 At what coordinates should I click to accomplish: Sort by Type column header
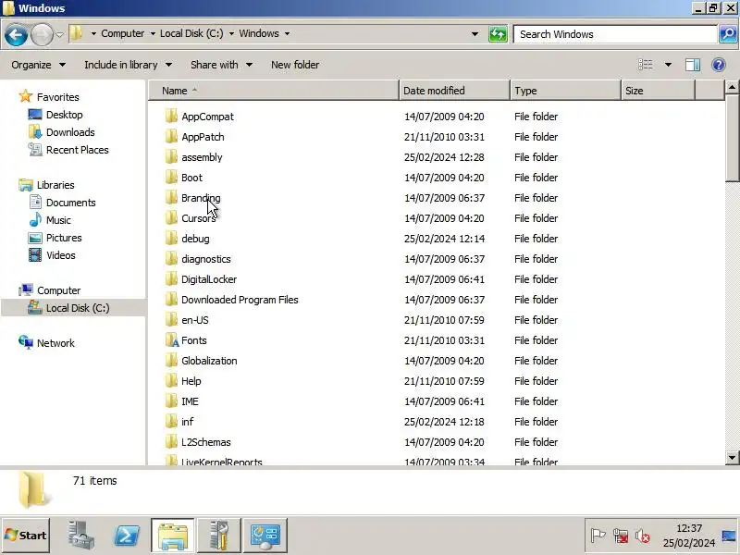point(565,91)
